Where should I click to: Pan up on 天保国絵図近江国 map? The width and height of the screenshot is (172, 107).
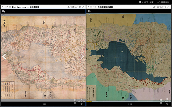(167, 99)
